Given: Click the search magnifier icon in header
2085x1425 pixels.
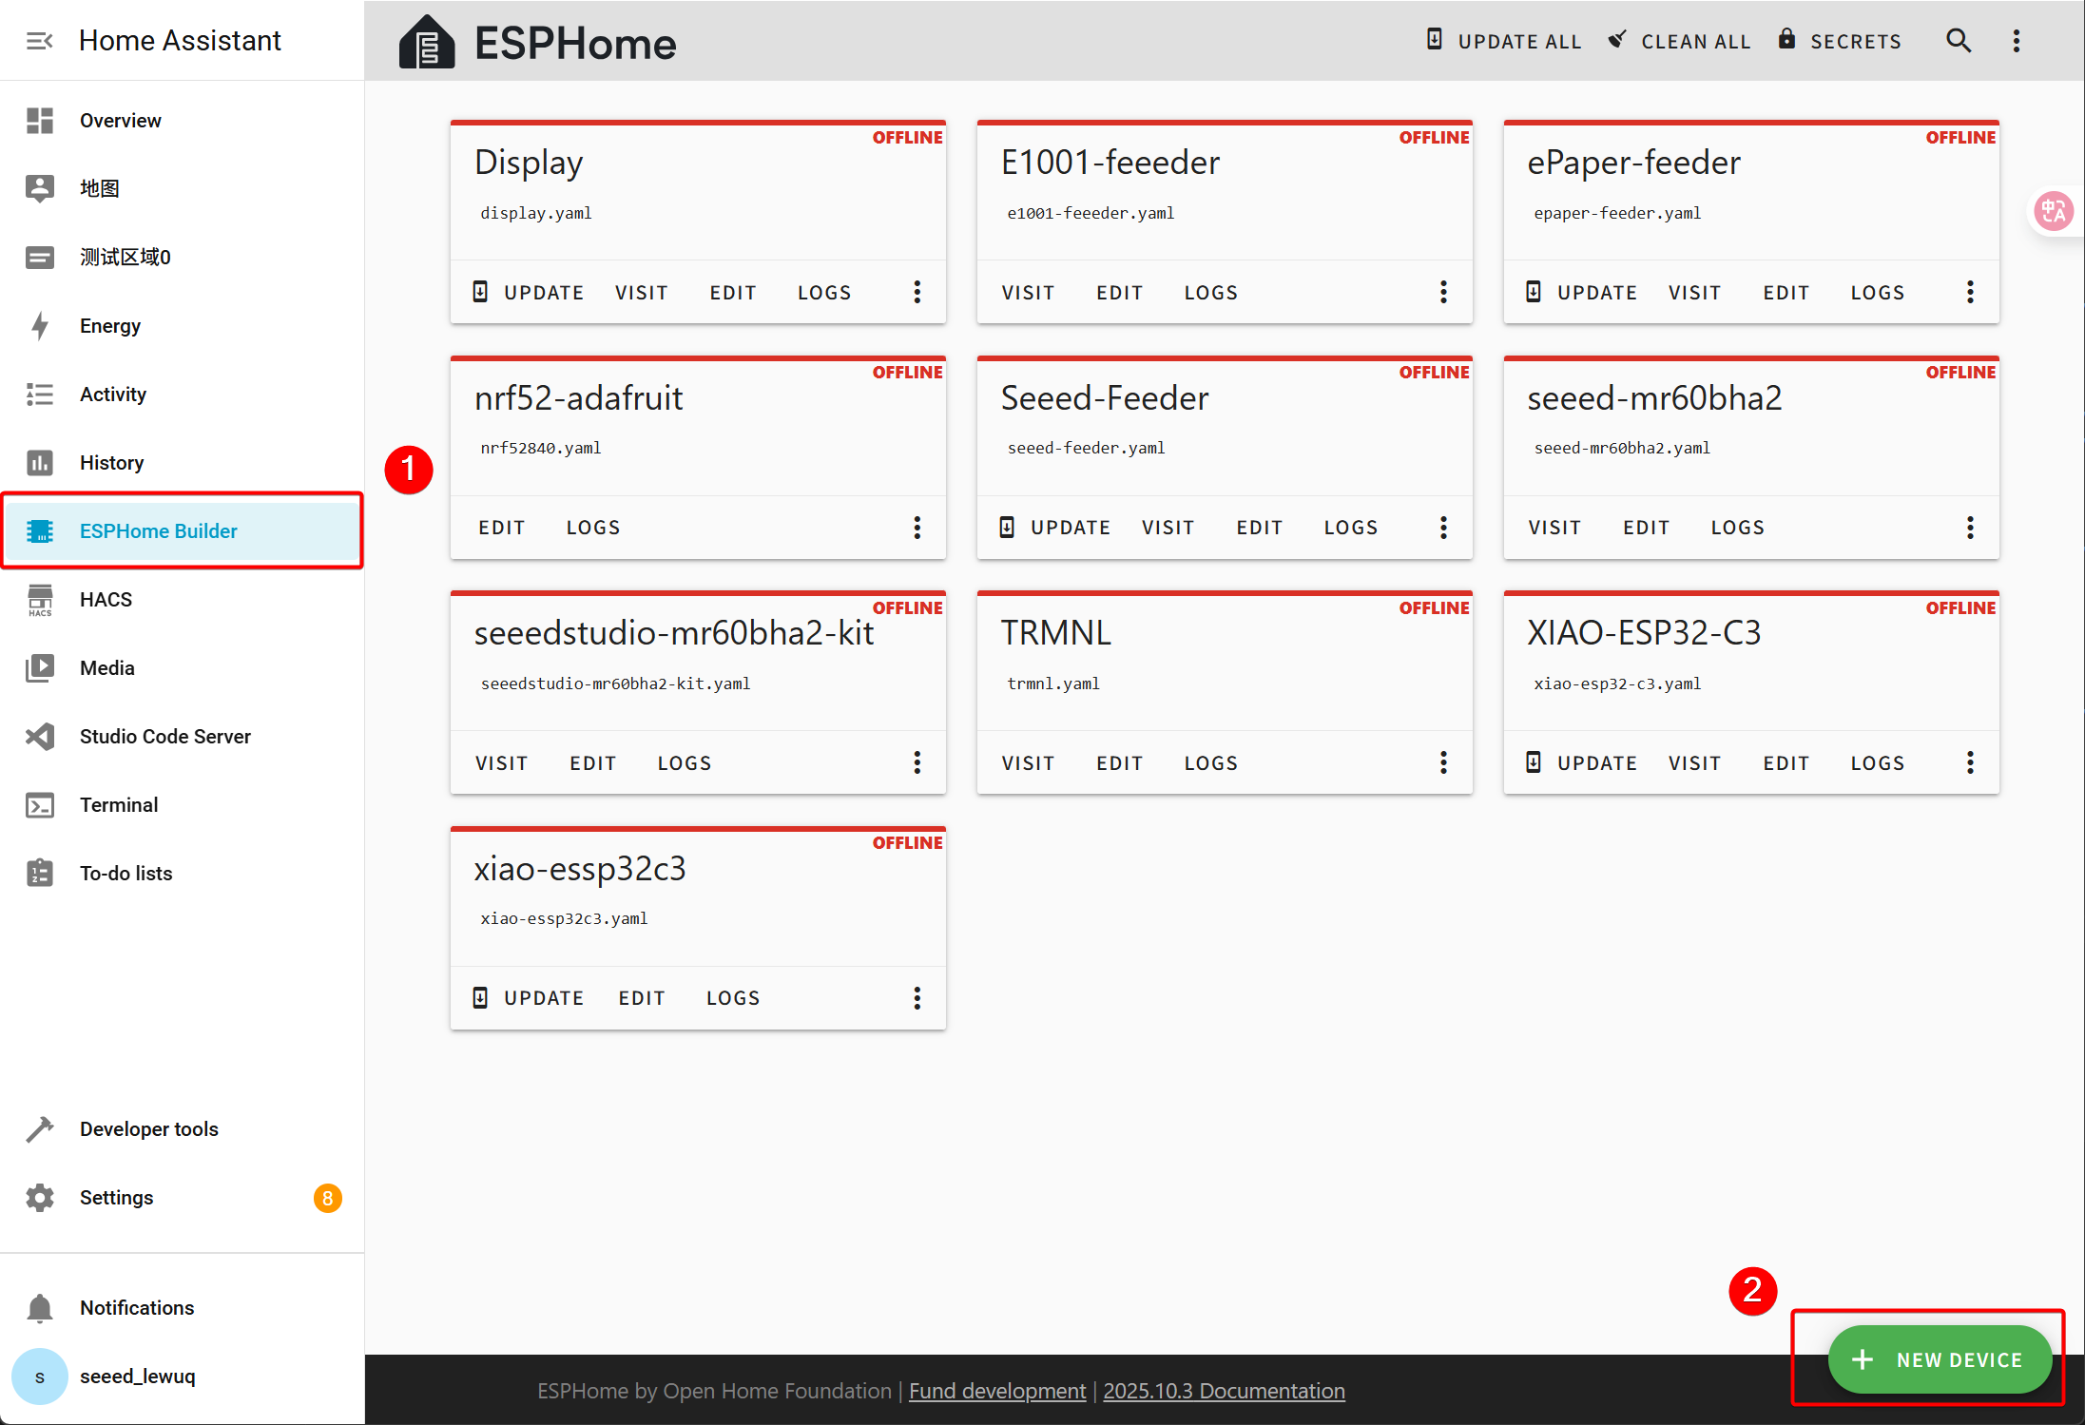Looking at the screenshot, I should coord(1958,41).
